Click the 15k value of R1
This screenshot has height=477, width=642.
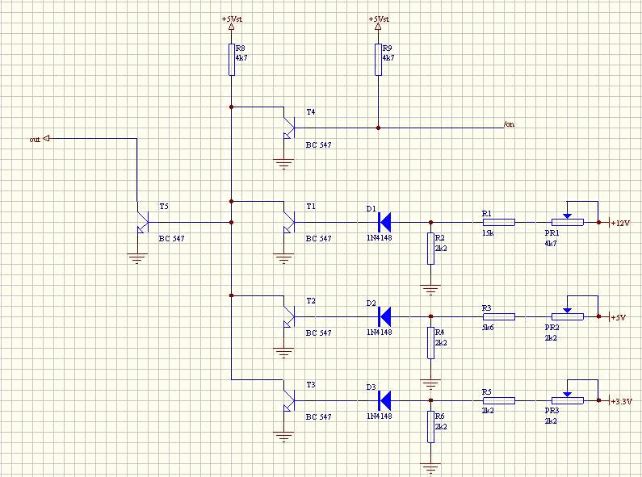pyautogui.click(x=488, y=233)
